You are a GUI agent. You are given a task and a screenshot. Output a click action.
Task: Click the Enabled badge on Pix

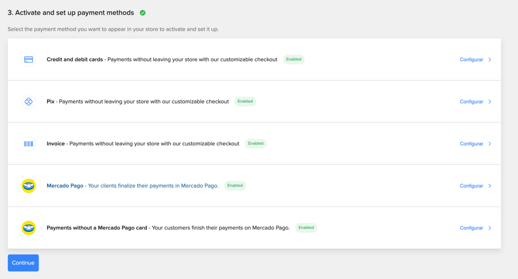245,101
